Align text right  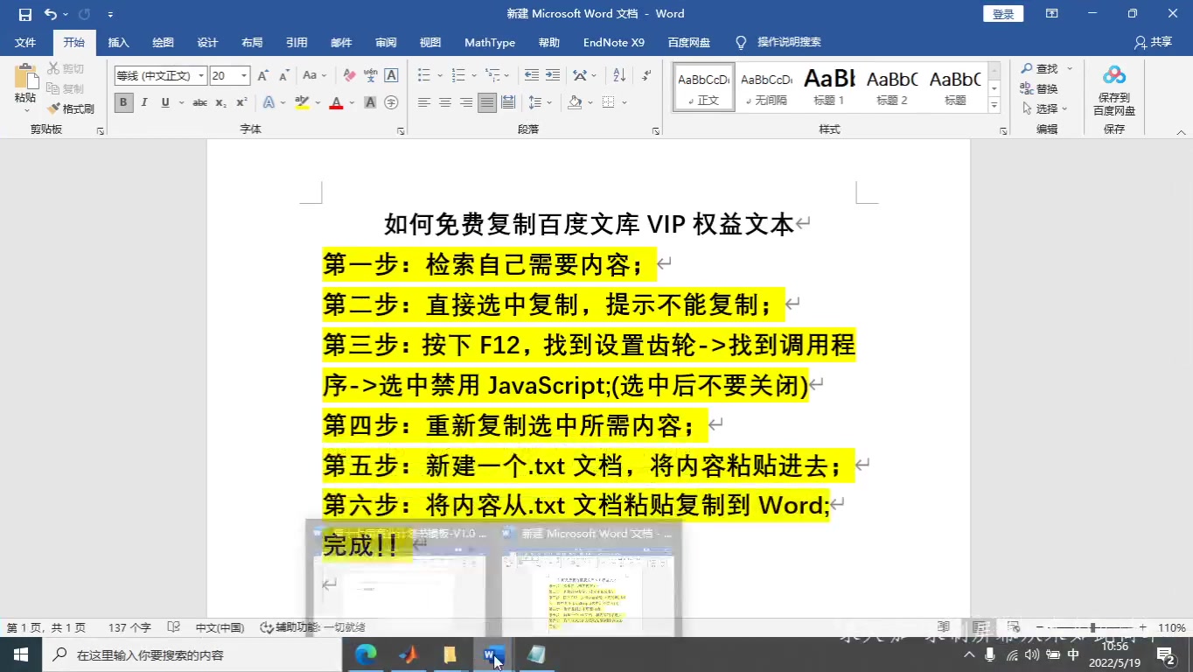[466, 102]
